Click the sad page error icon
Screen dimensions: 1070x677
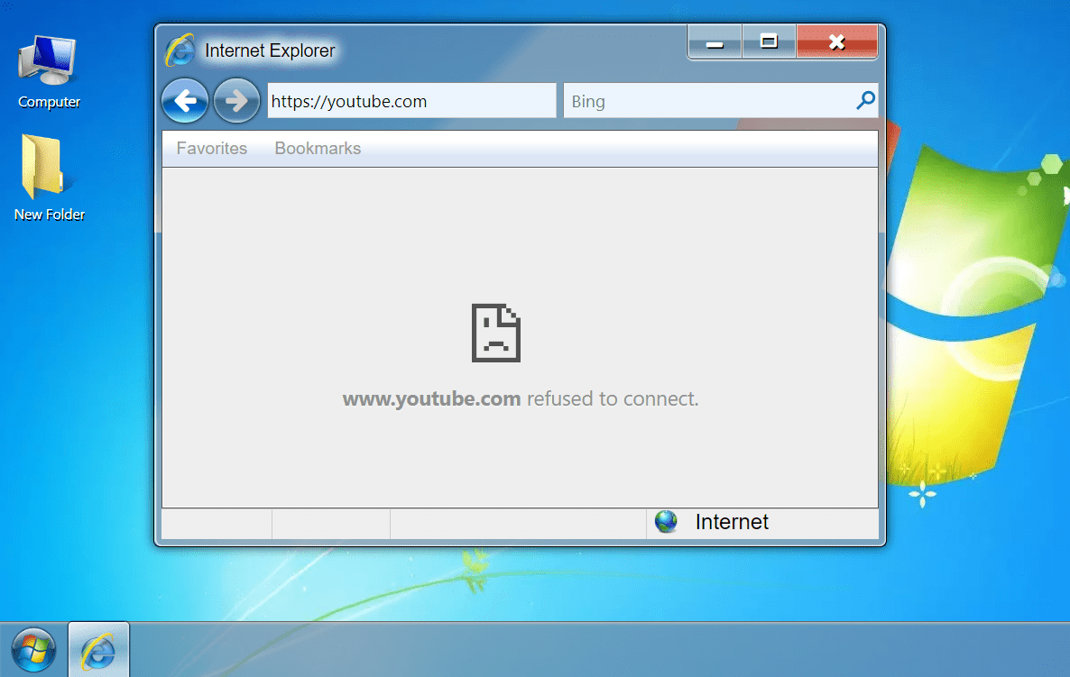pos(494,333)
